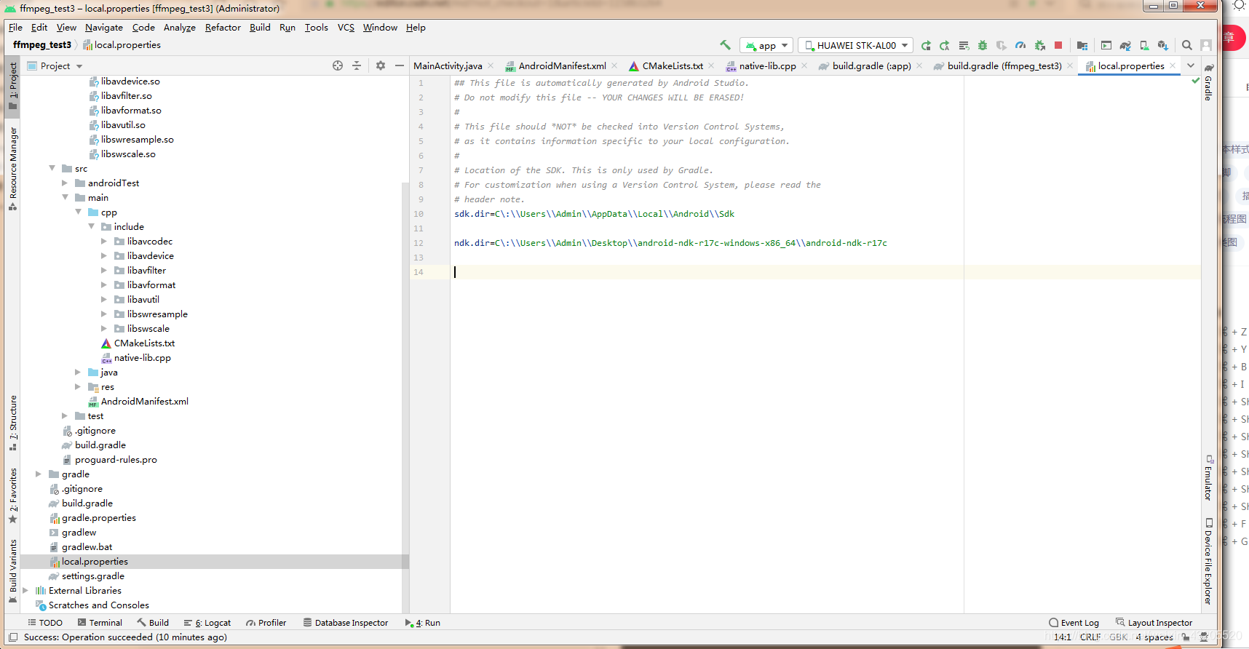Change CRLF line separator in status bar
Viewport: 1249px width, 649px height.
1090,637
